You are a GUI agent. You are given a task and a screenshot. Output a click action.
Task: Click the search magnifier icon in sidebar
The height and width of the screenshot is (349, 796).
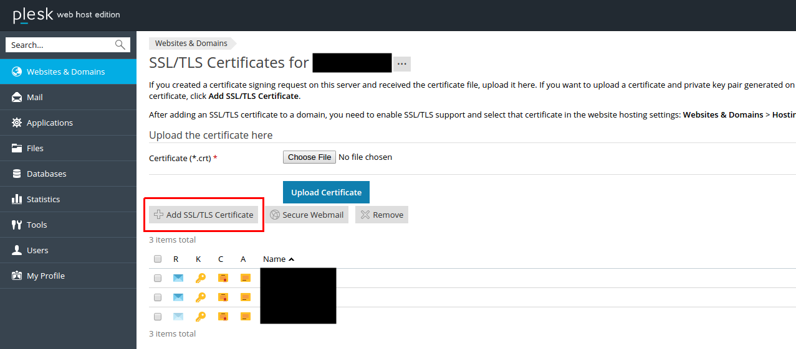[120, 45]
